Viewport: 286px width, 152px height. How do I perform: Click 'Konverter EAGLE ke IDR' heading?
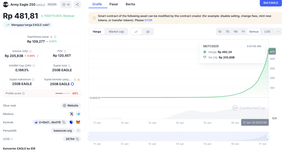coord(19,149)
